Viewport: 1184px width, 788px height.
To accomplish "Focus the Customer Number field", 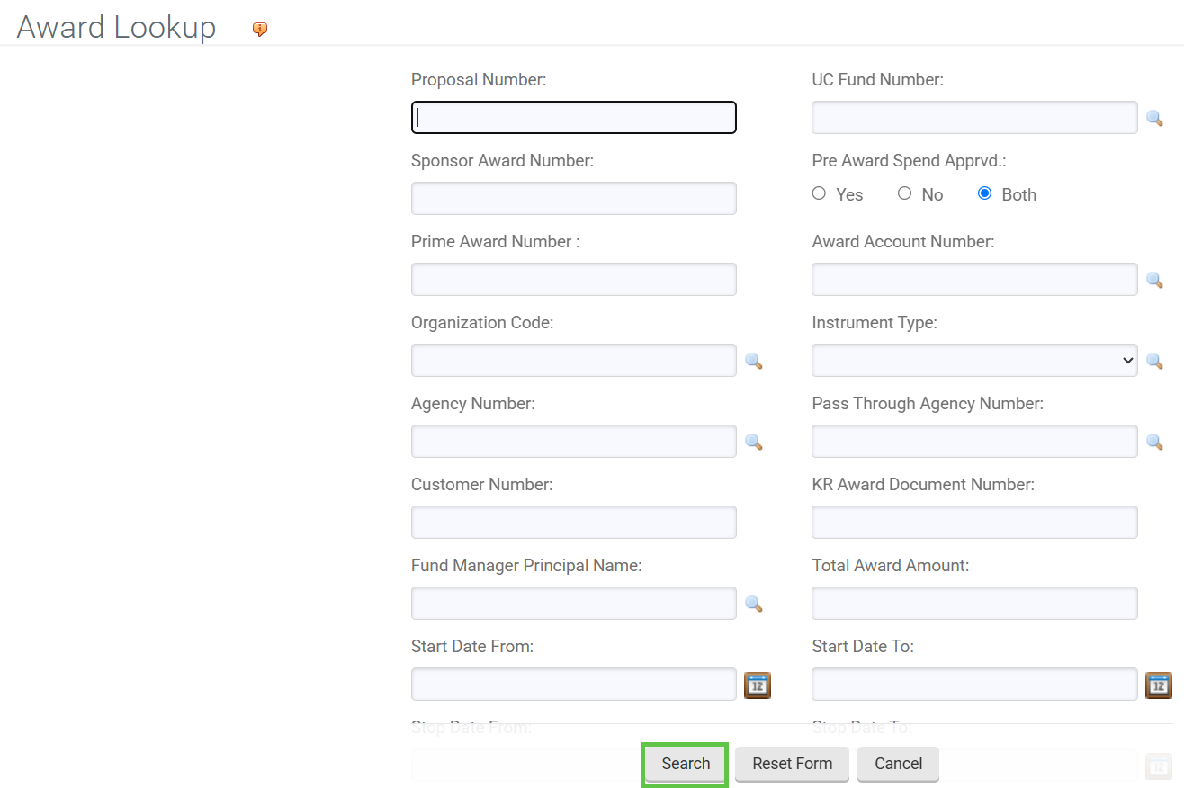I will (574, 522).
